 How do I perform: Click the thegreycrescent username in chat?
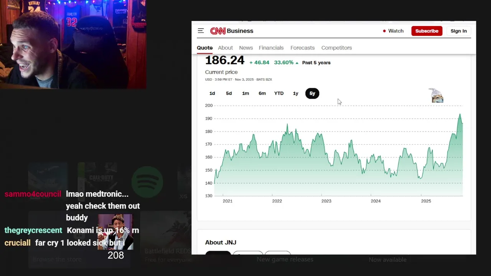[33, 230]
